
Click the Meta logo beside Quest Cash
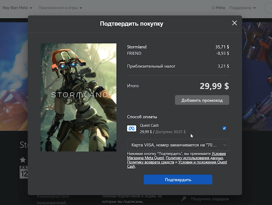coord(132,128)
